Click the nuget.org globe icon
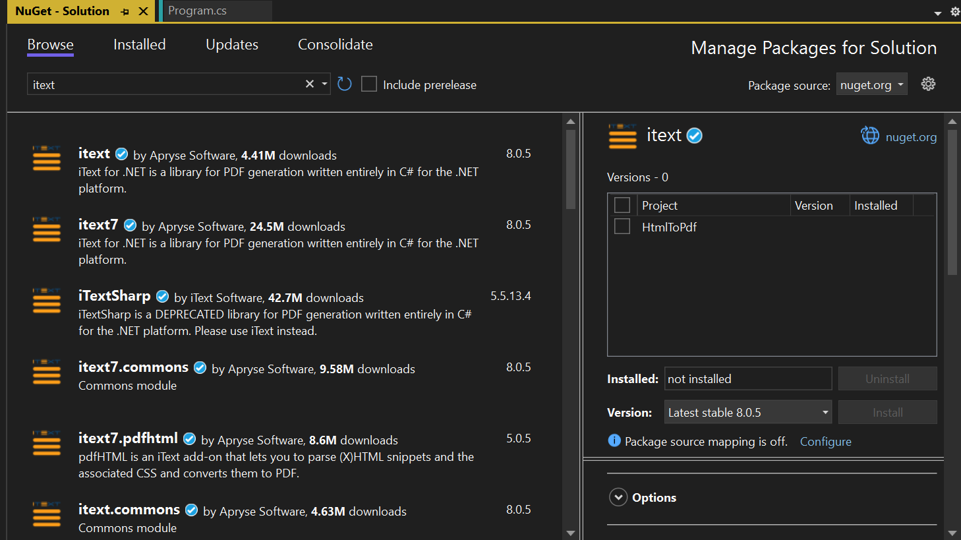The image size is (961, 540). 870,136
